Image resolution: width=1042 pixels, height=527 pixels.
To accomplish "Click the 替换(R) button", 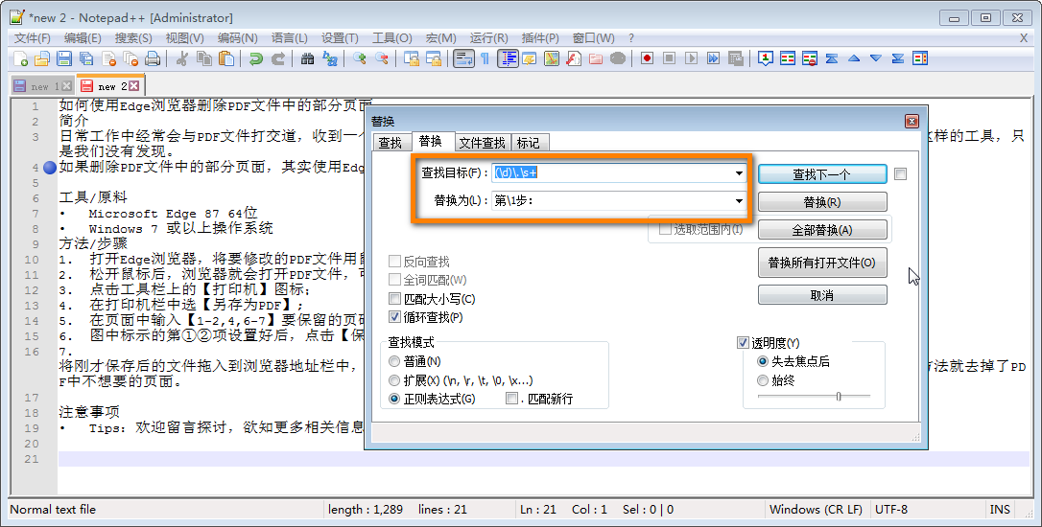I will click(822, 202).
